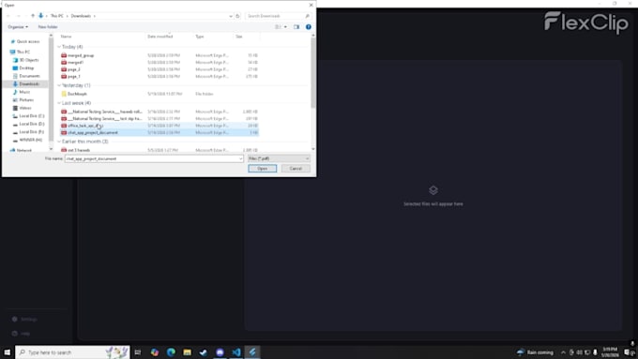638x359 pixels.
Task: Click the File name input field
Action: [x=154, y=158]
